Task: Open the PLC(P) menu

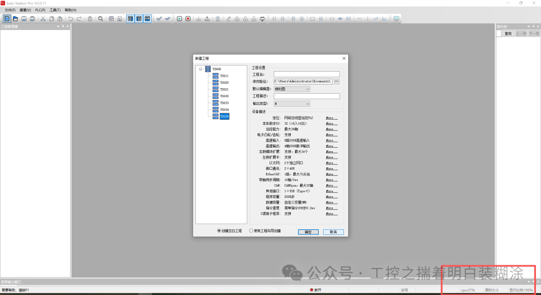Action: (x=41, y=10)
